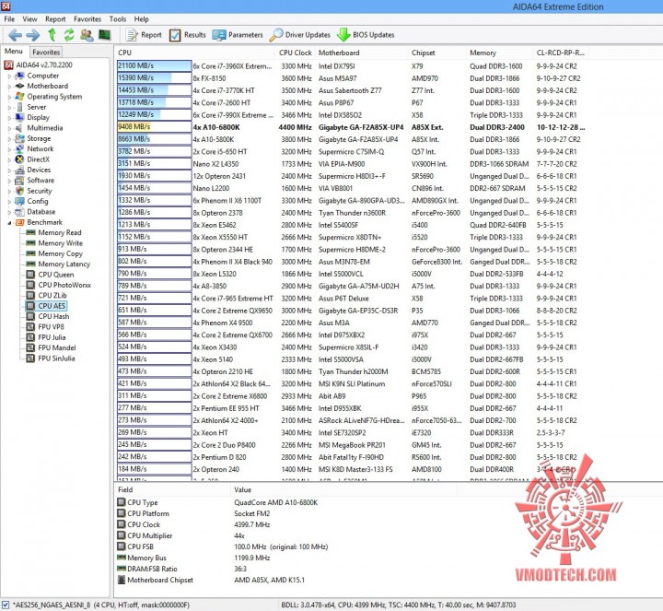The height and width of the screenshot is (611, 663).
Task: Sort by the CPU Clock column header
Action: pyautogui.click(x=296, y=53)
